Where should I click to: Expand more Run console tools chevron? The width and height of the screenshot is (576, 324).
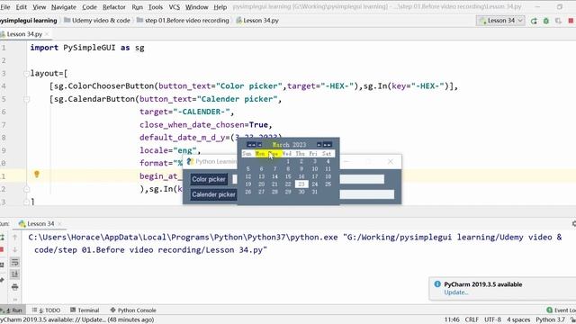pos(14,299)
